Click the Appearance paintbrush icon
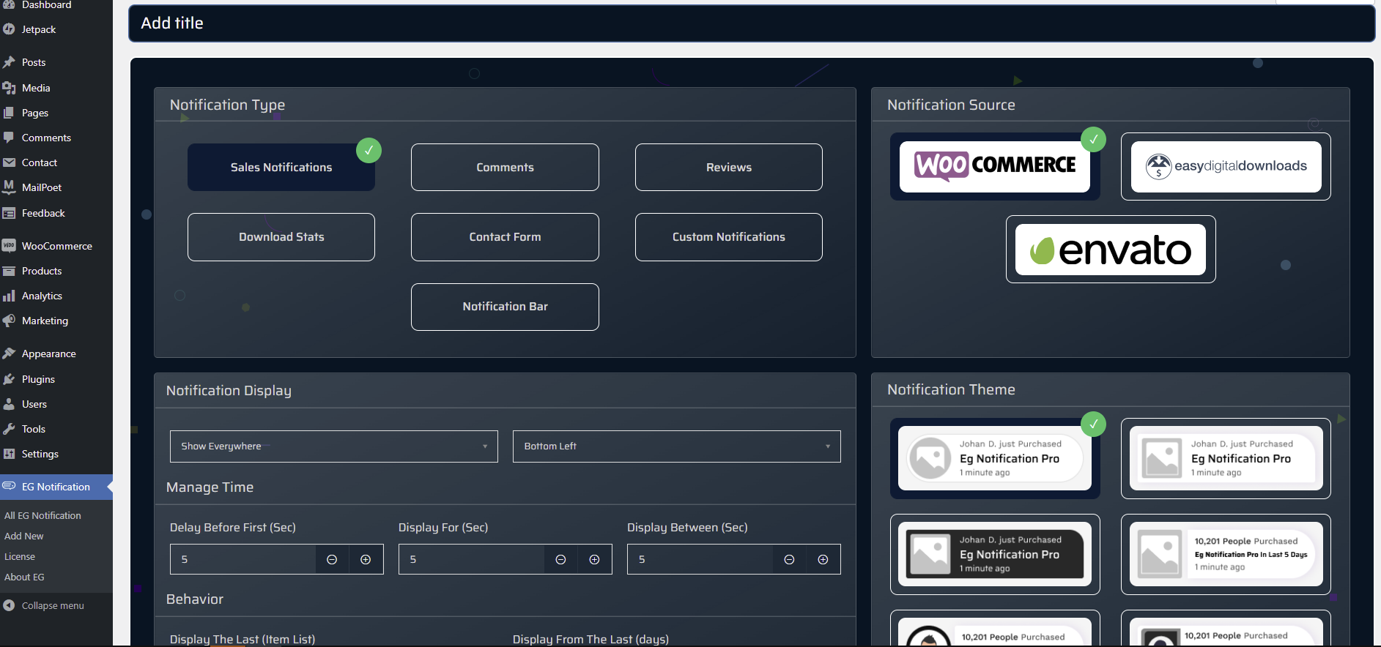1381x647 pixels. pyautogui.click(x=9, y=354)
